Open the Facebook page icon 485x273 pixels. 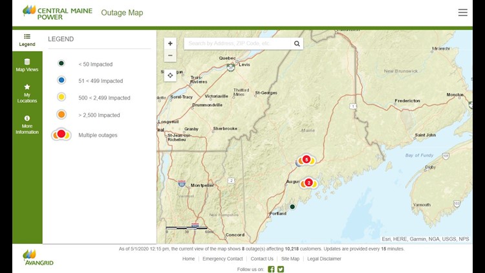pos(271,269)
